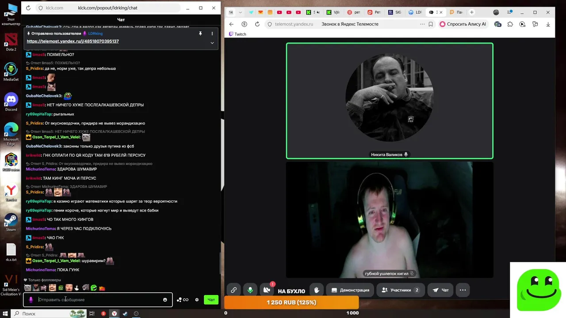Image resolution: width=566 pixels, height=318 pixels.
Task: Click kick.com popout address bar
Action: 107,8
